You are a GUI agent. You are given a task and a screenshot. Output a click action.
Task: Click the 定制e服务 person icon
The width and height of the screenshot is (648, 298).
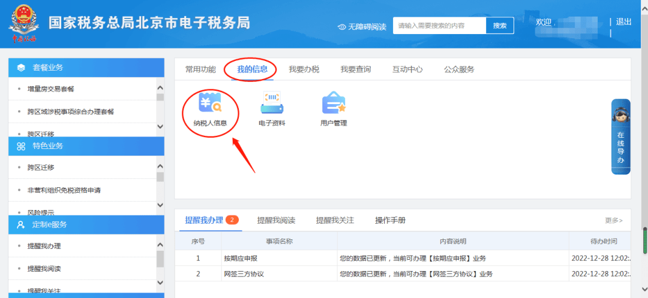[21, 224]
